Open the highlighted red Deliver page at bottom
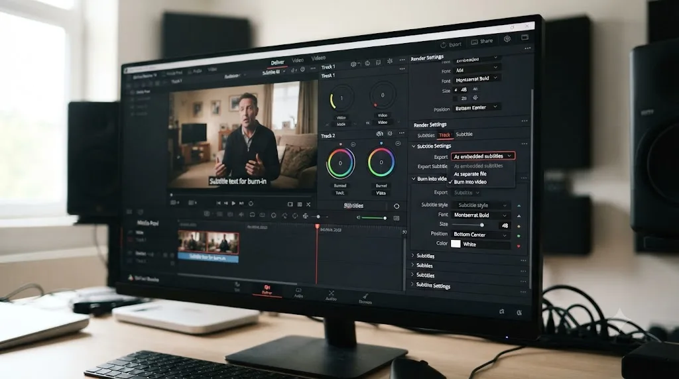The height and width of the screenshot is (379, 679). click(267, 290)
